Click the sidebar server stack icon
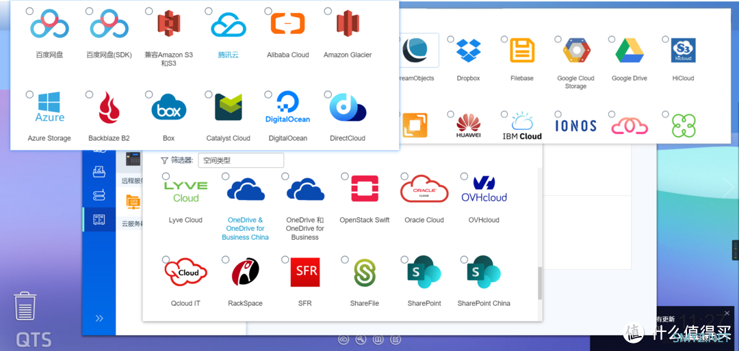 click(99, 195)
